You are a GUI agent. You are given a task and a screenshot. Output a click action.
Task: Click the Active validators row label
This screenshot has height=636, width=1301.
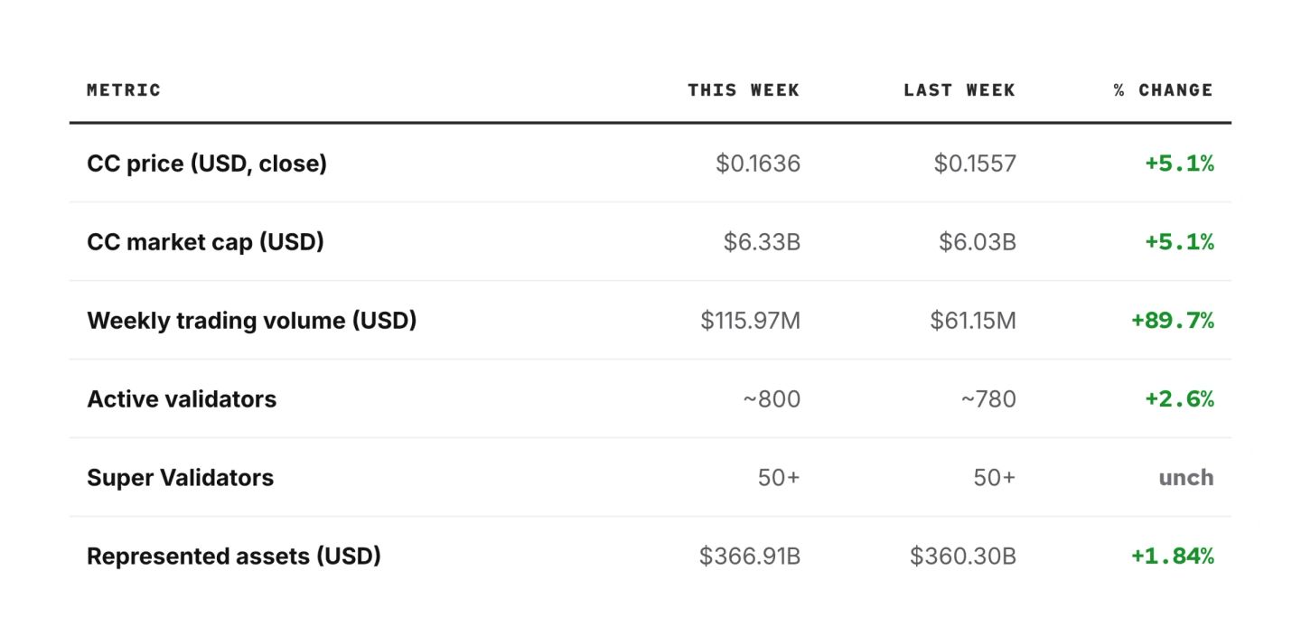[x=182, y=399]
